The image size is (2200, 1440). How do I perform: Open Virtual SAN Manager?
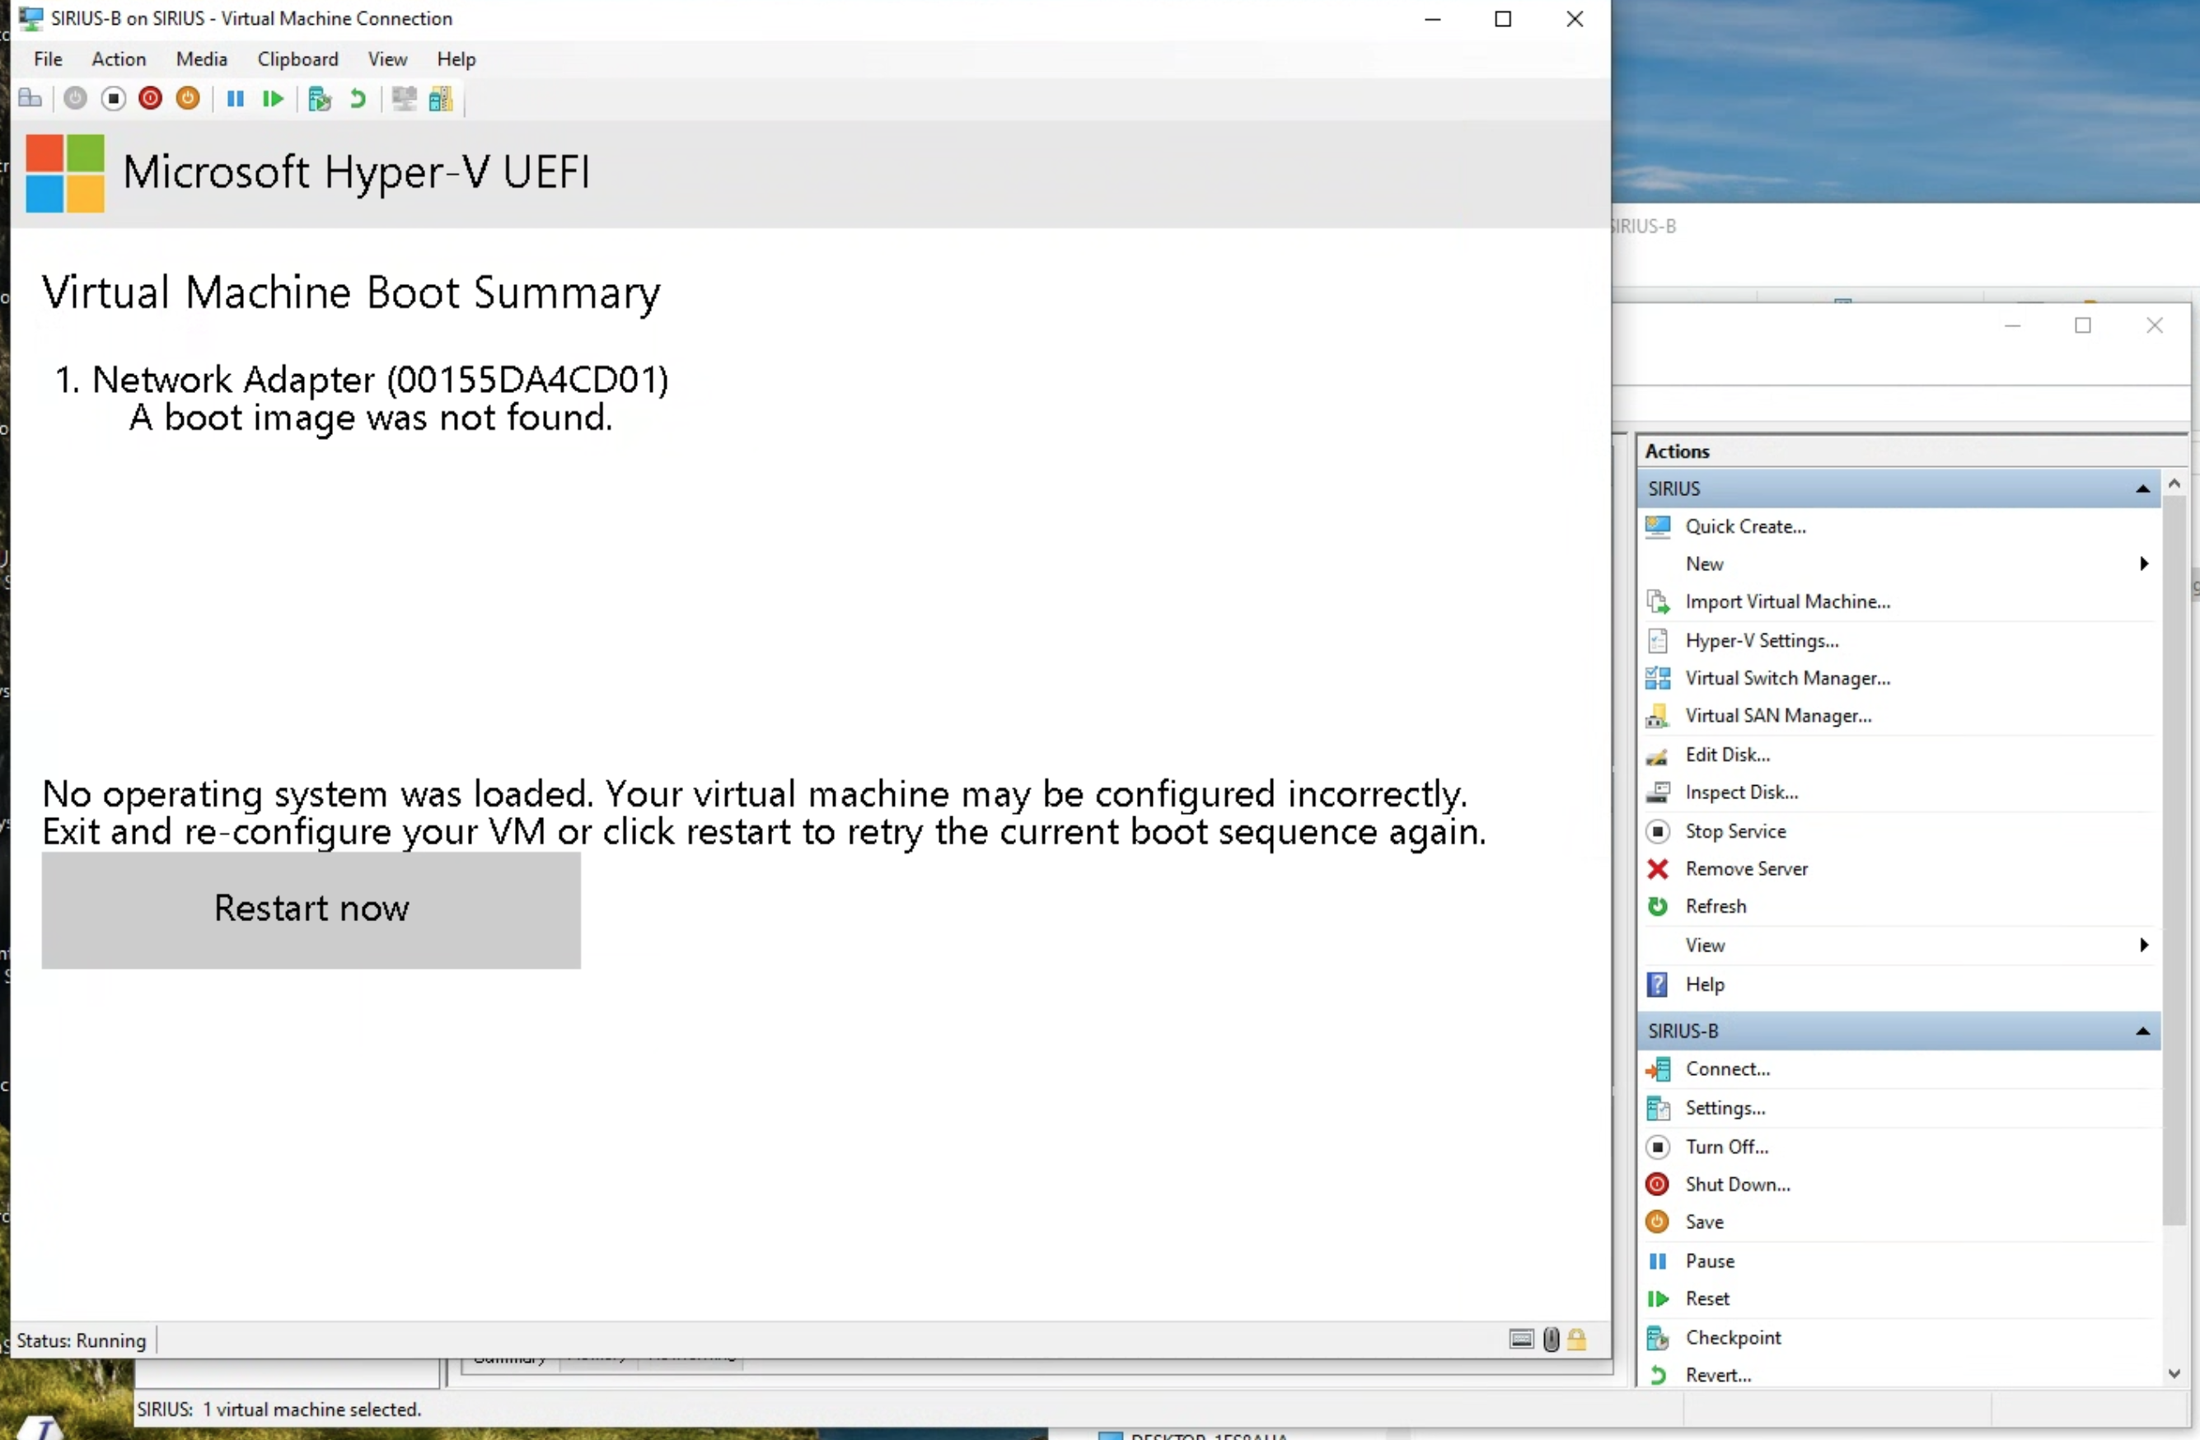point(1778,717)
